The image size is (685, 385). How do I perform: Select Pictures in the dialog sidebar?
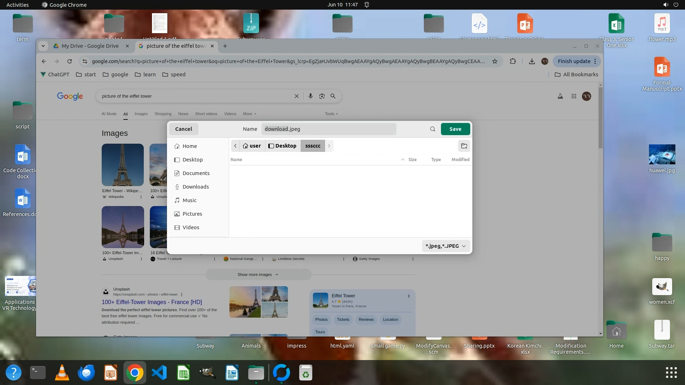(192, 214)
